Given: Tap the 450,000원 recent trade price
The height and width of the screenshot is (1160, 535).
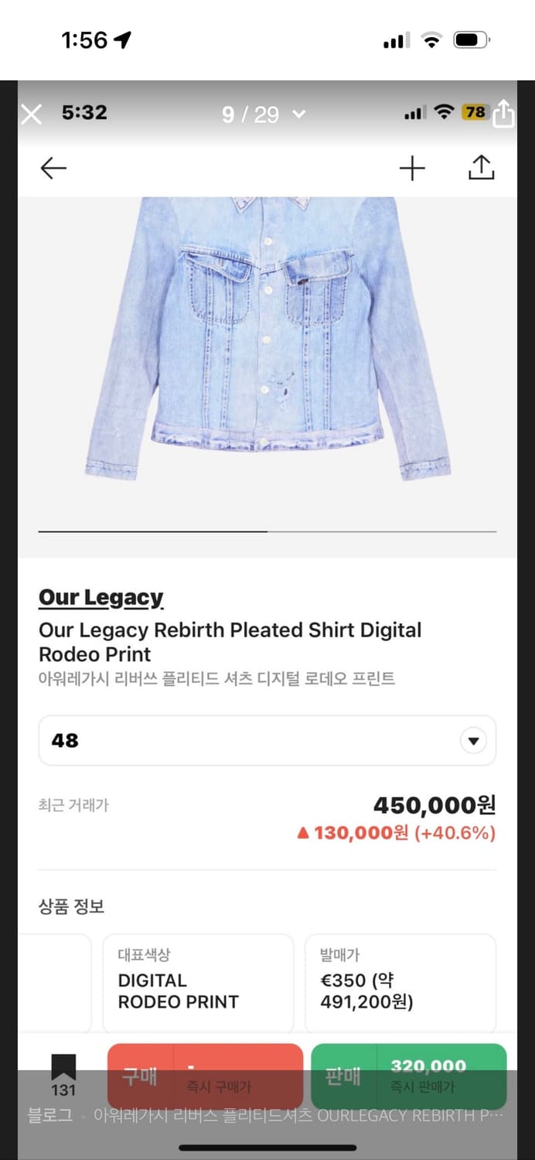Looking at the screenshot, I should pyautogui.click(x=434, y=806).
